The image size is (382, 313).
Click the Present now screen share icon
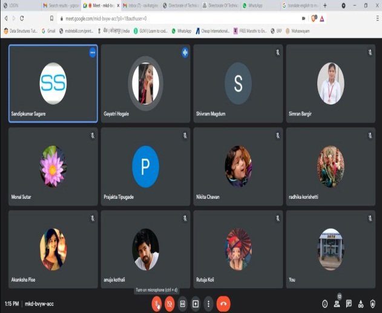point(196,303)
